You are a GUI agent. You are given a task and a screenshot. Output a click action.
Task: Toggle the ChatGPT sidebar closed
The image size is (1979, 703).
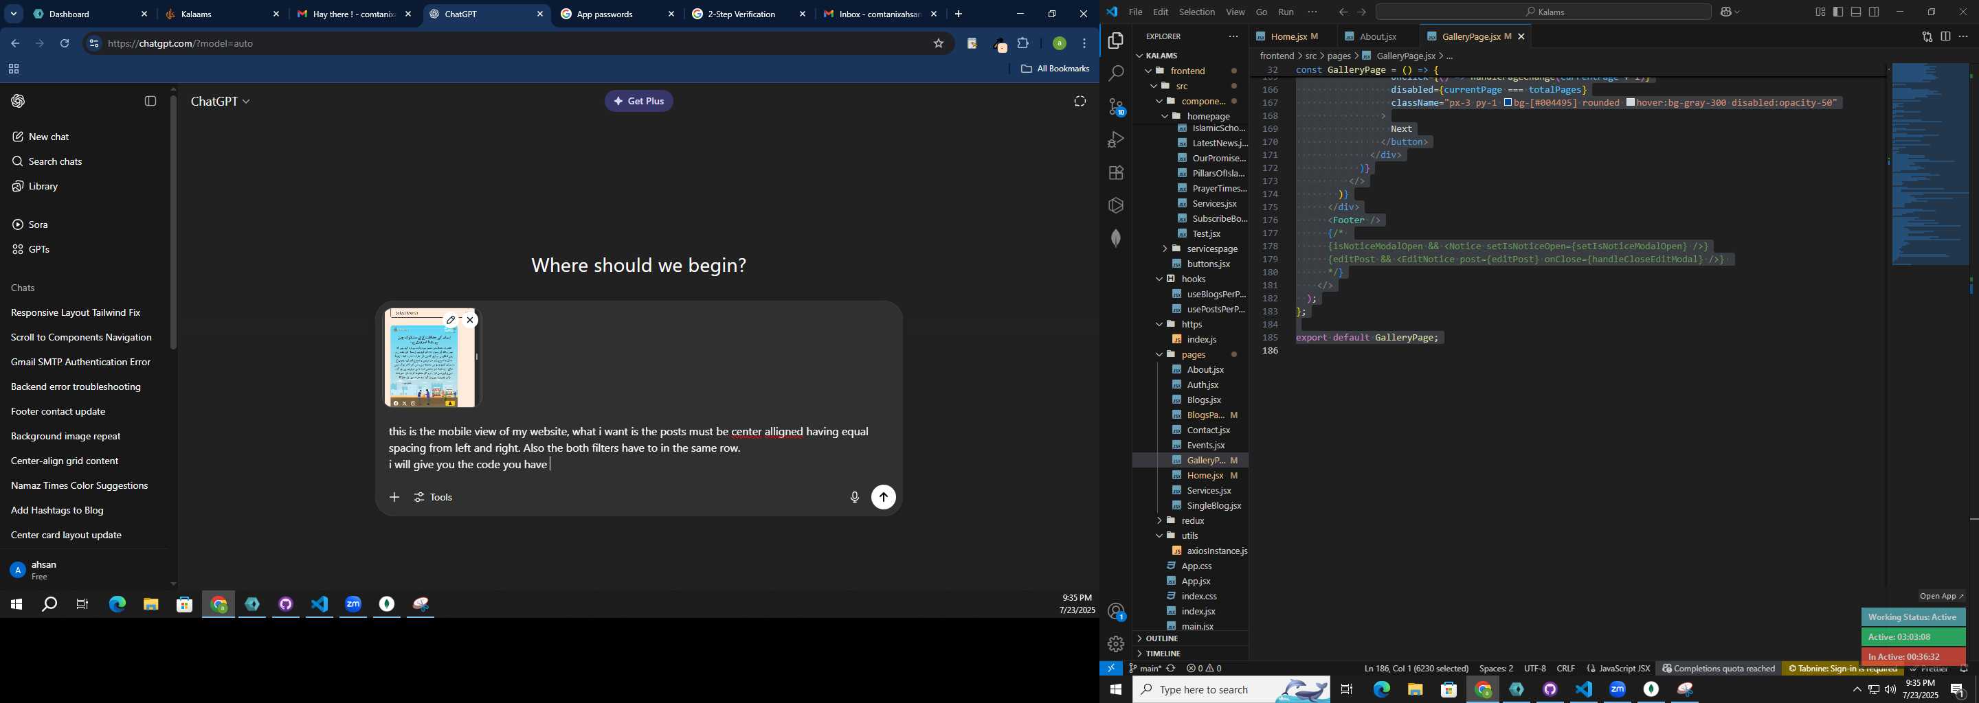coord(150,102)
